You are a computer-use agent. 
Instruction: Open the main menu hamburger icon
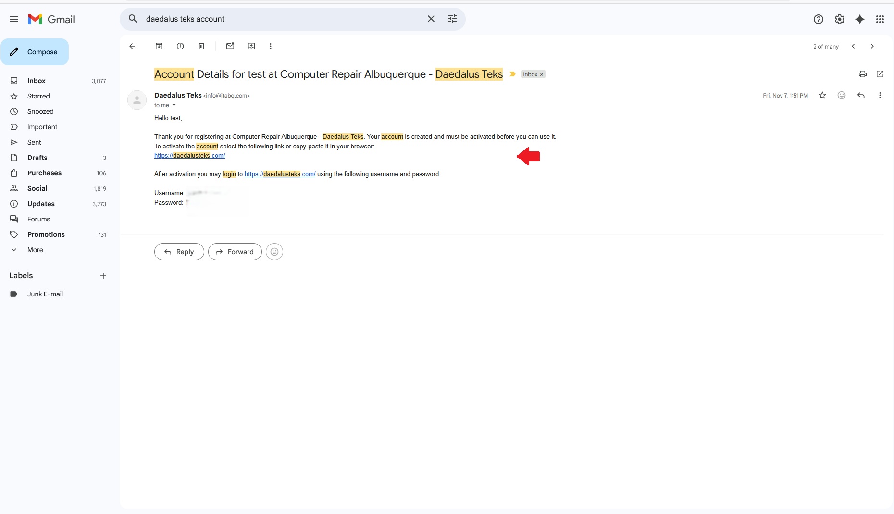(14, 19)
